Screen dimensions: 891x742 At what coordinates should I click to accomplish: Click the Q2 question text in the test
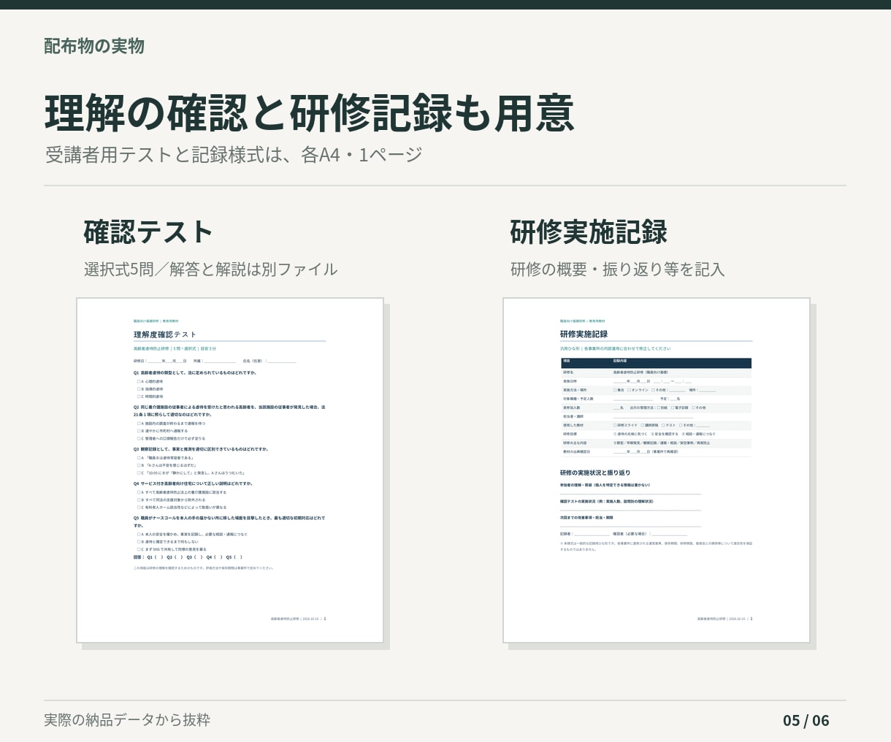(x=229, y=410)
